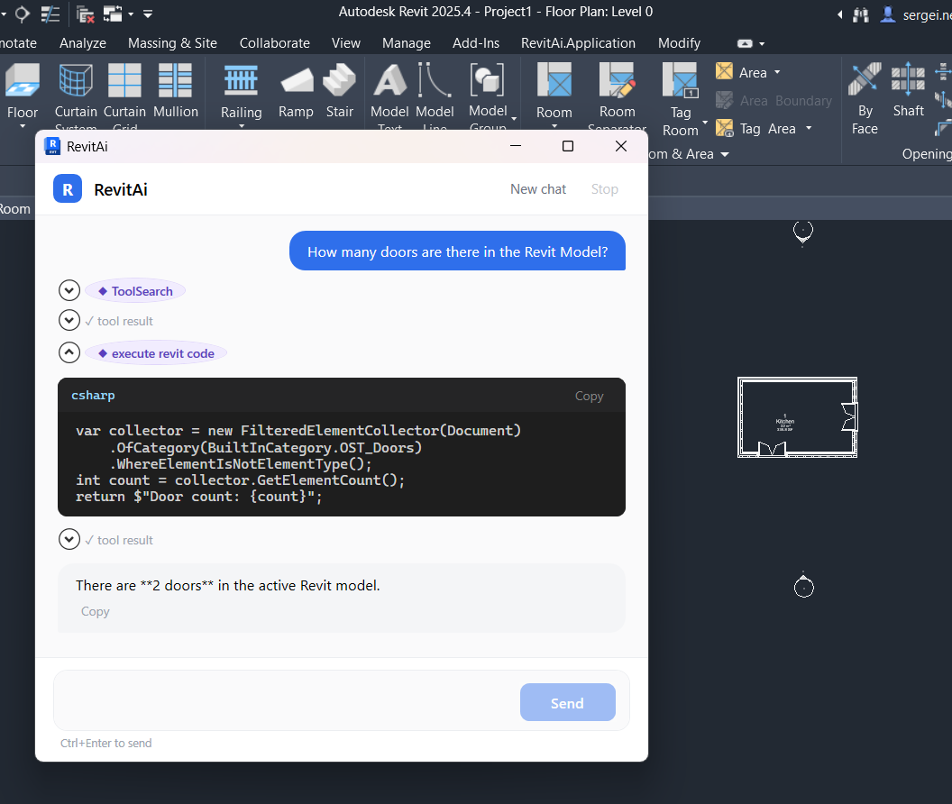Image resolution: width=952 pixels, height=804 pixels.
Task: Click the Tag Area tool icon
Action: click(724, 128)
